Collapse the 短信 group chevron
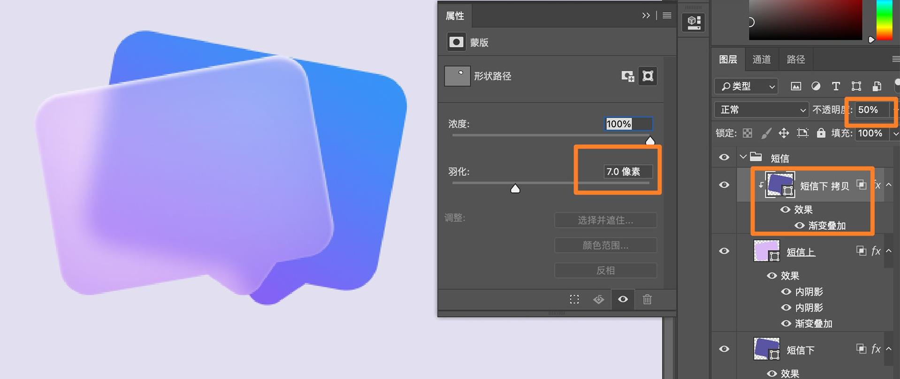Screen dimensions: 900x379 [x=743, y=157]
